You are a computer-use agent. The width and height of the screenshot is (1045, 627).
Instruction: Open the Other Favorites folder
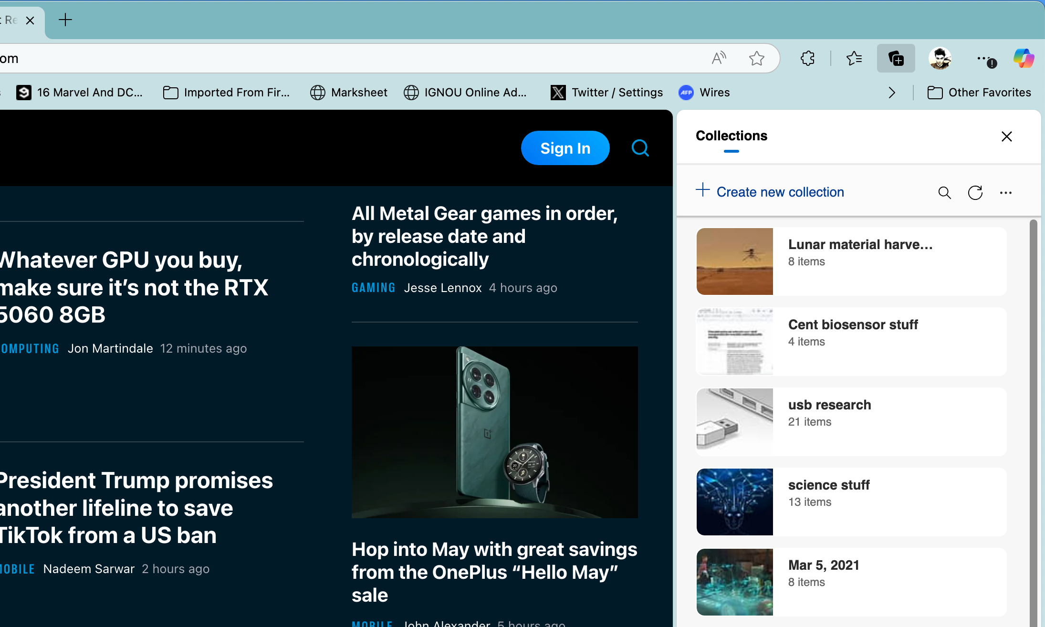(x=979, y=93)
